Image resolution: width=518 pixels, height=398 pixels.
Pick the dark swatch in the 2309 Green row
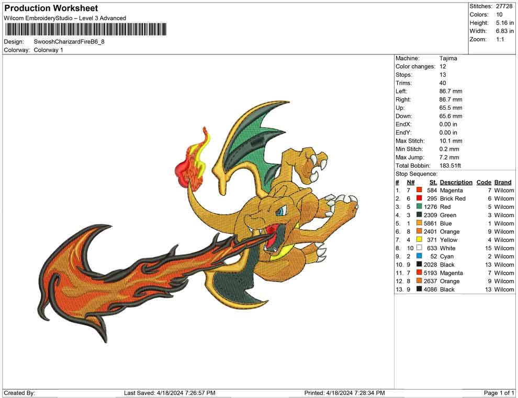click(419, 215)
